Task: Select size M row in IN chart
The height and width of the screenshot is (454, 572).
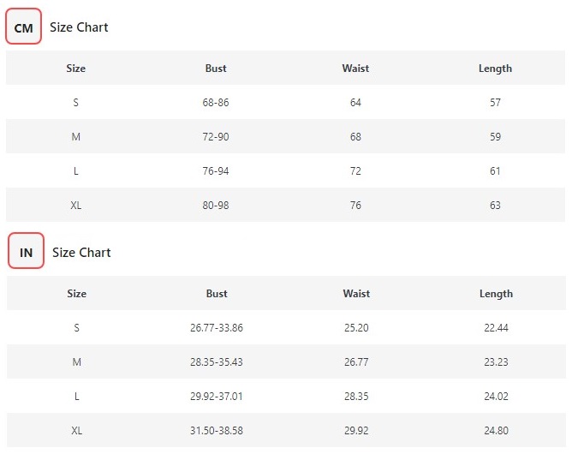Action: (286, 361)
